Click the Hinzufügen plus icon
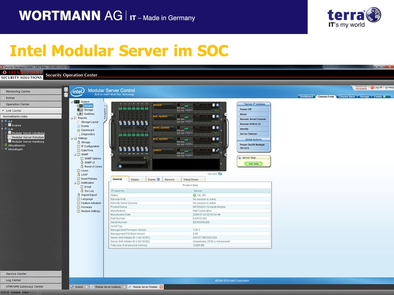 [6, 149]
